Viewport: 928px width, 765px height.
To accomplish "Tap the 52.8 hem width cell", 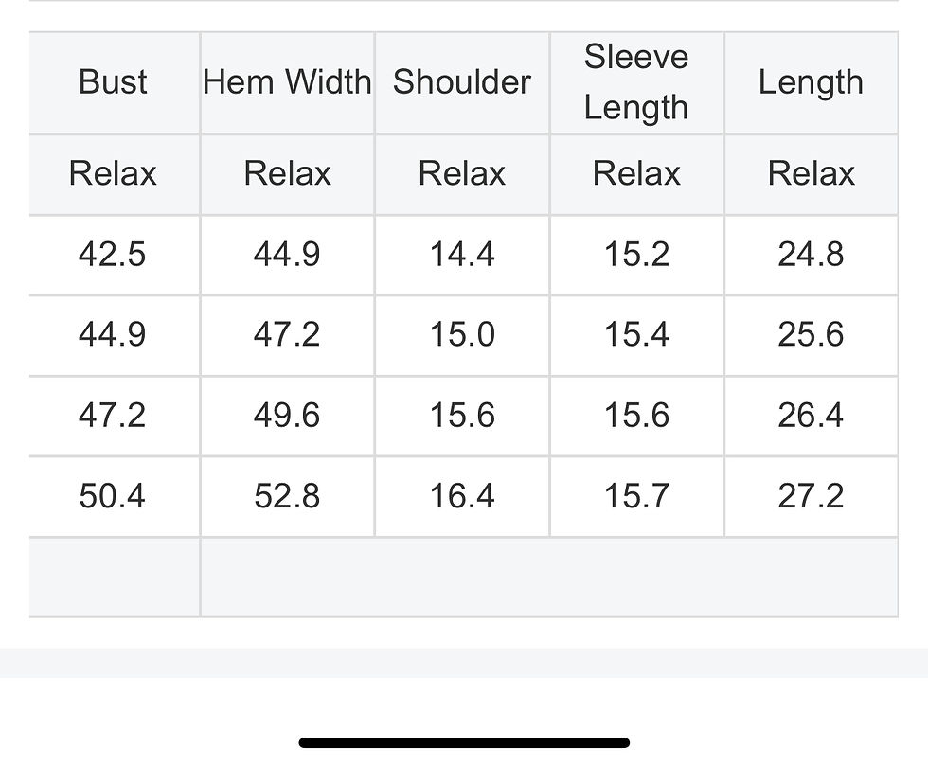I will (287, 496).
